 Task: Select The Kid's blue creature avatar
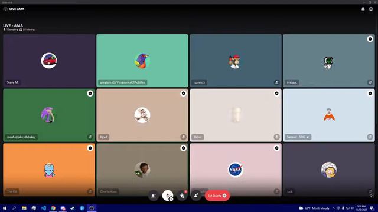point(50,170)
